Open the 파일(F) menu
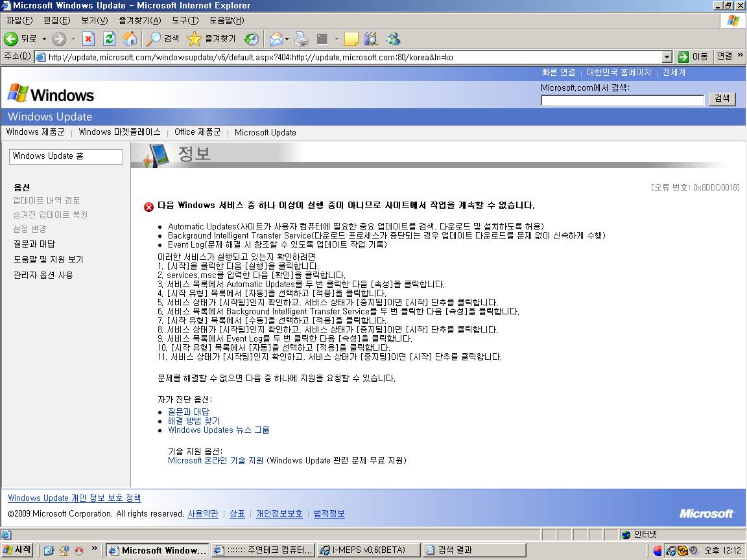The height and width of the screenshot is (560, 747). [x=19, y=21]
